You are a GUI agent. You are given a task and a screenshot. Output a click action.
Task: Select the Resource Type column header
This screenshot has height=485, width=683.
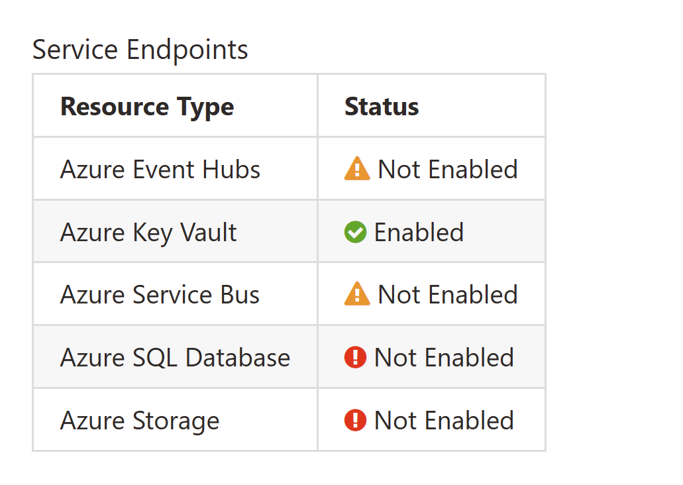(x=147, y=107)
